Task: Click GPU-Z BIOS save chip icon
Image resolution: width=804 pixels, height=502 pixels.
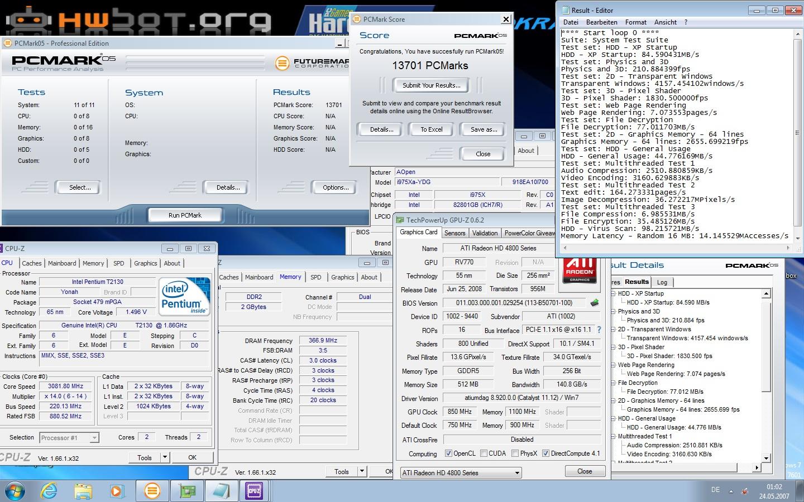Action: [x=594, y=303]
